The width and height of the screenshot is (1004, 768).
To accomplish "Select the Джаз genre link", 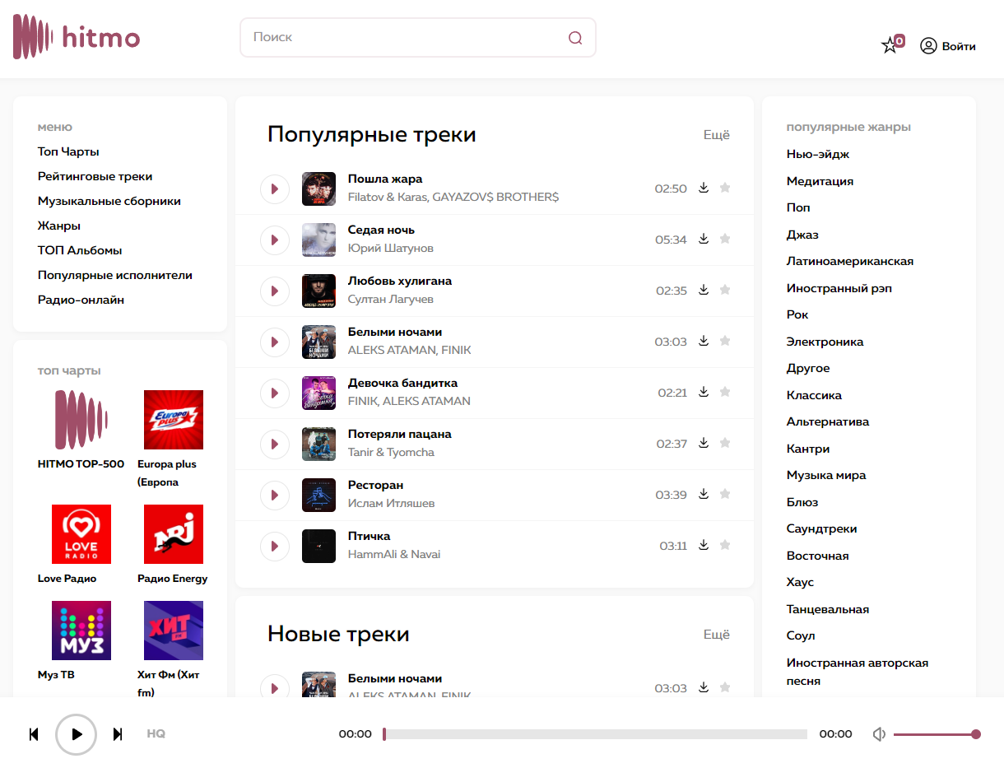I will point(802,235).
